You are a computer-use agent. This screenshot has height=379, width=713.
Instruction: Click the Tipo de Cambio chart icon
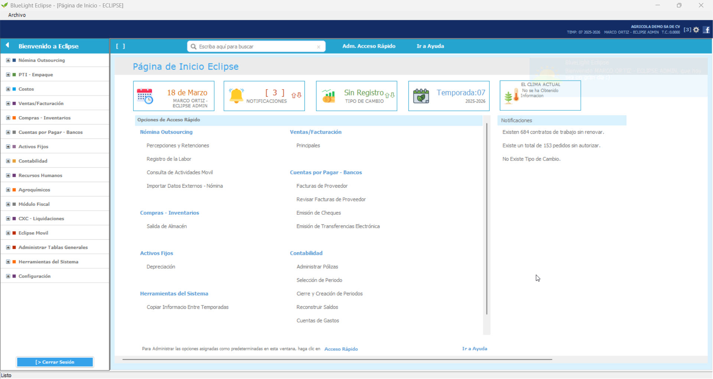[328, 95]
